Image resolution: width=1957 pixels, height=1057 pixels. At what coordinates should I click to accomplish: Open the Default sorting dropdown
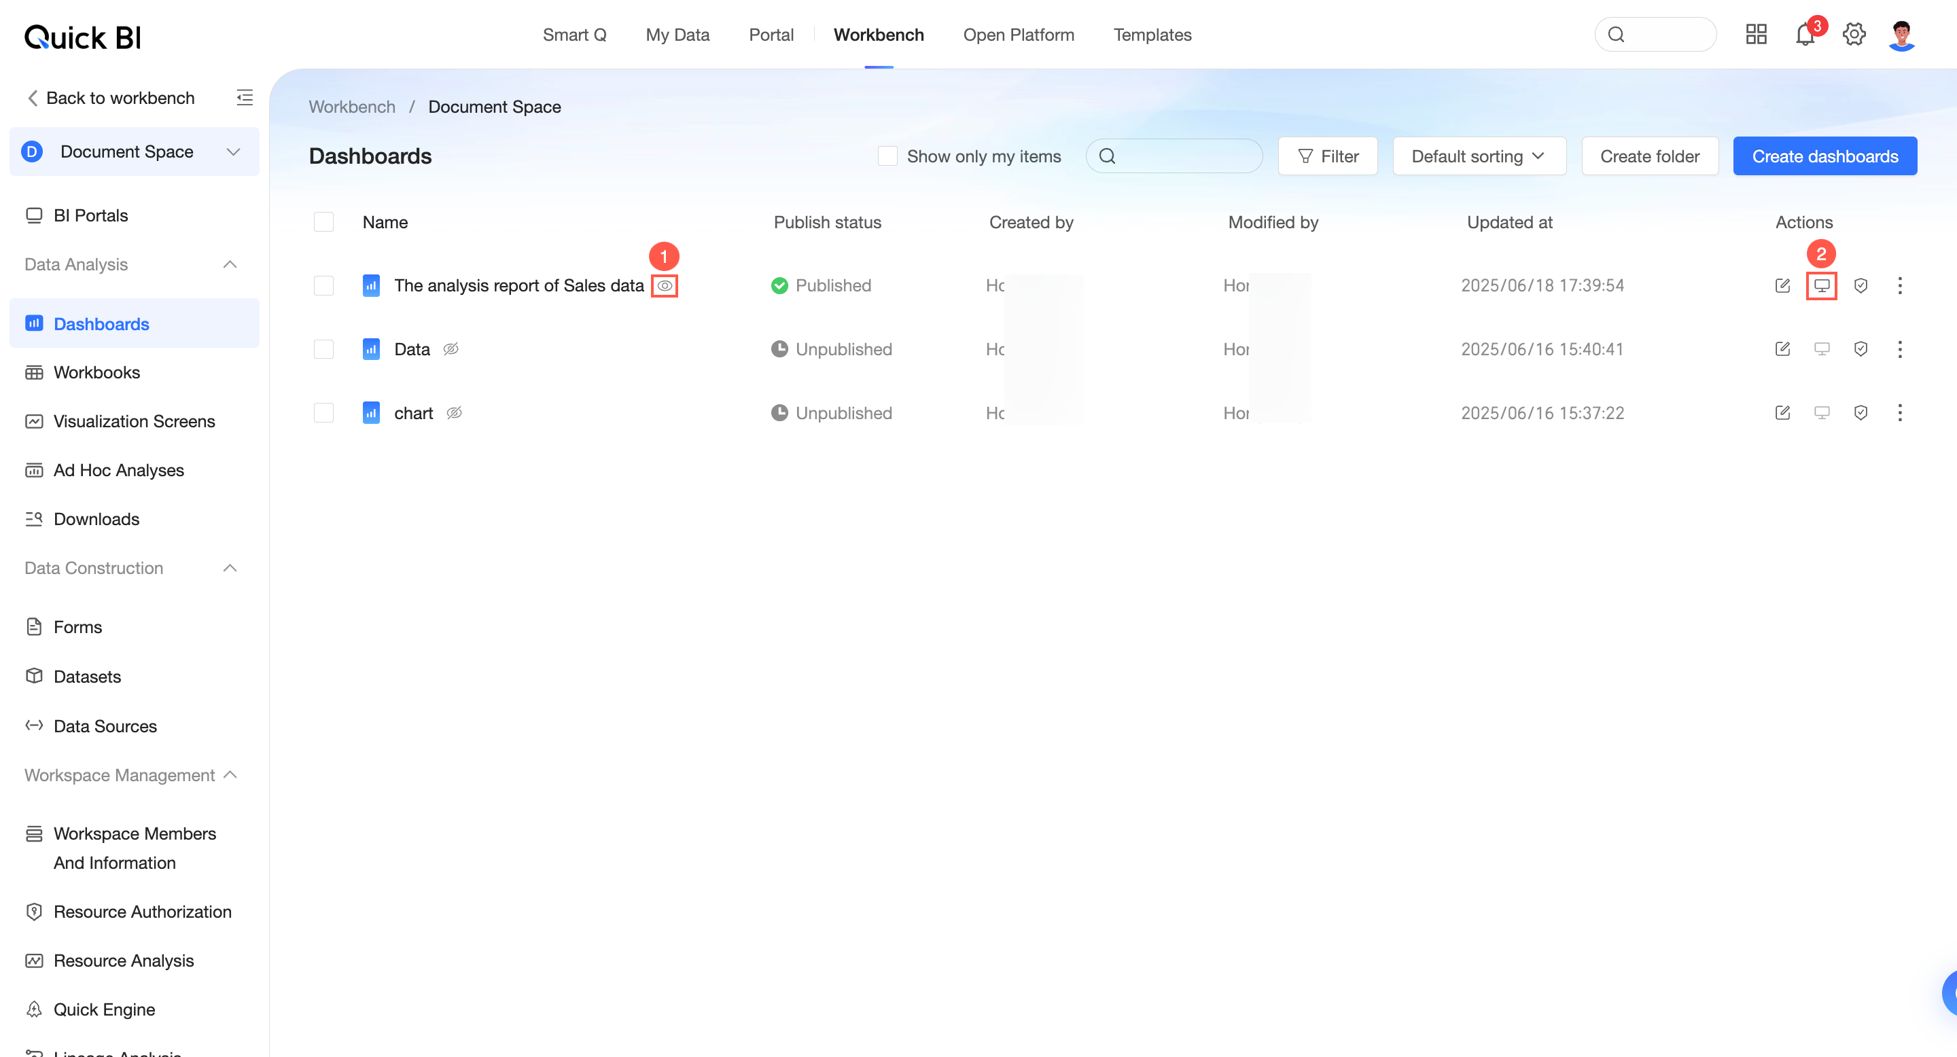click(1479, 156)
